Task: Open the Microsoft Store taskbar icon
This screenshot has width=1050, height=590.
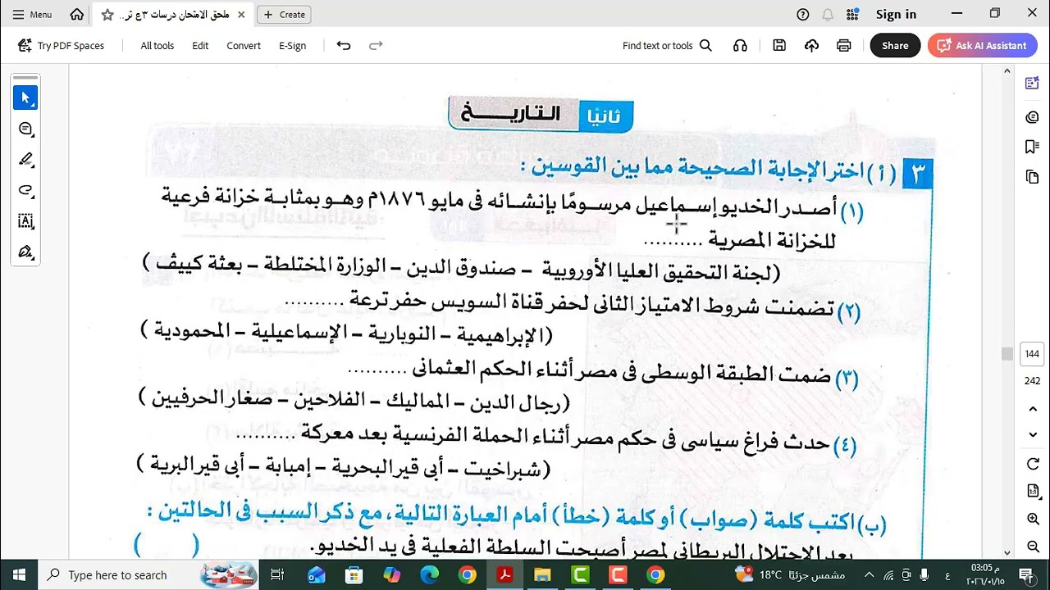Action: point(354,574)
